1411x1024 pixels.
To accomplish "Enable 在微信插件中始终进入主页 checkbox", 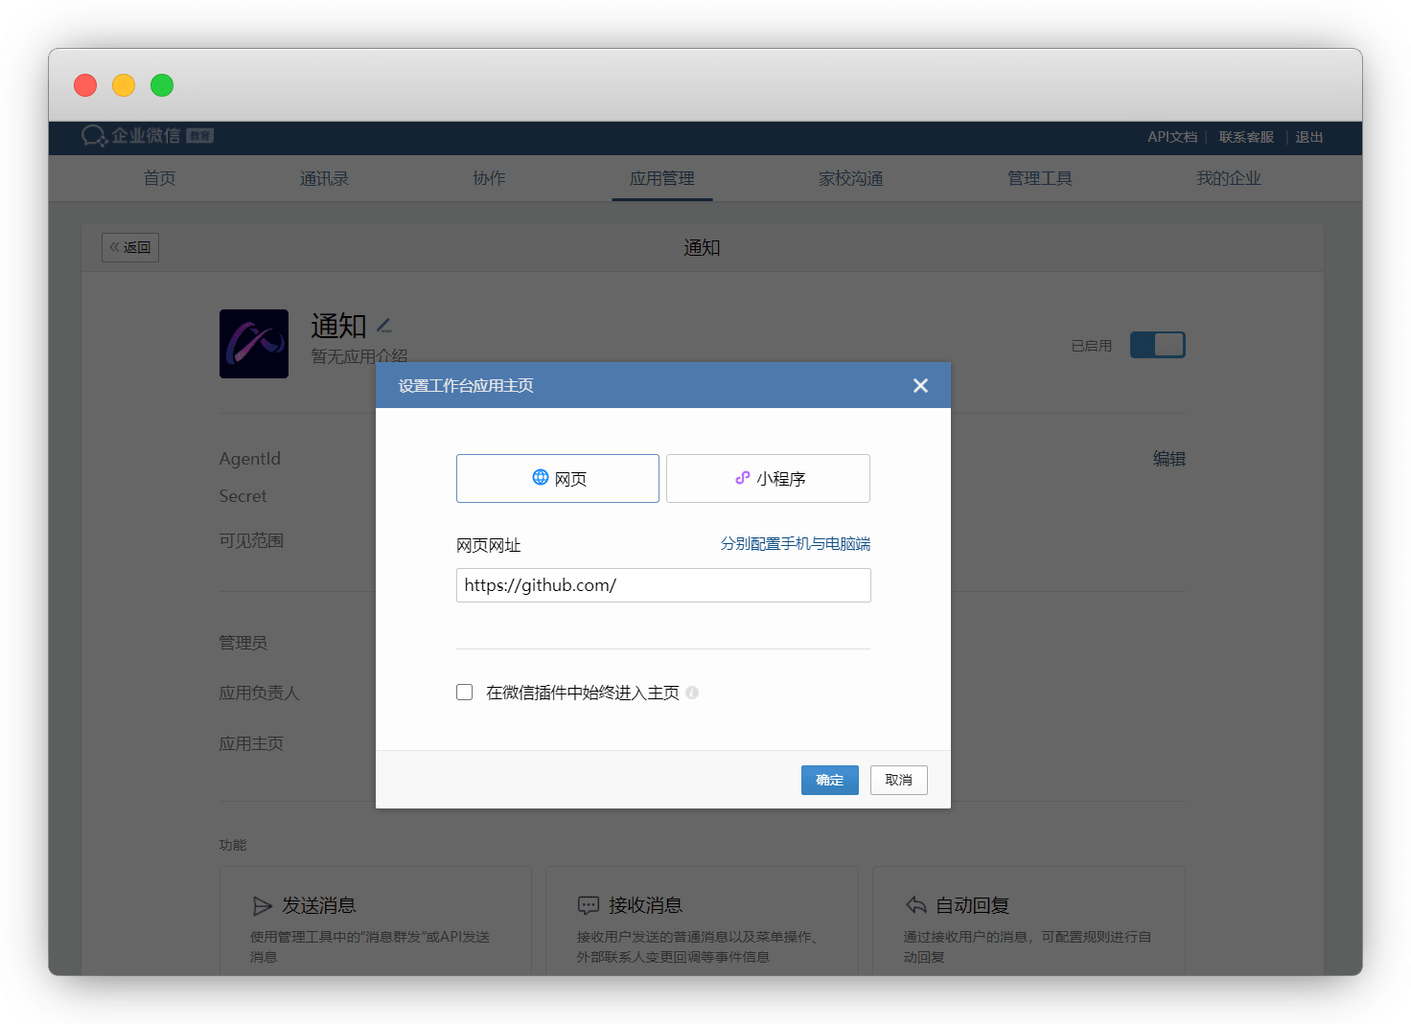I will click(x=465, y=693).
